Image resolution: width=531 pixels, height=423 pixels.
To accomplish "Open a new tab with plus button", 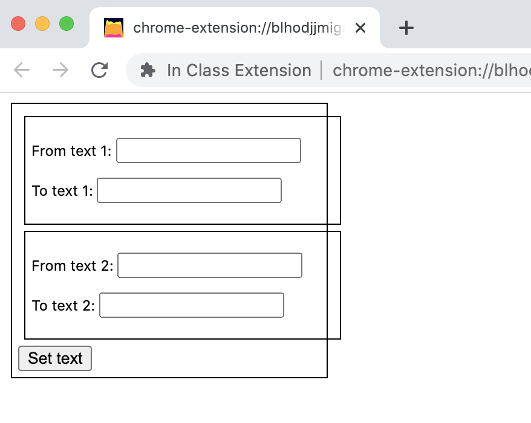I will (406, 28).
